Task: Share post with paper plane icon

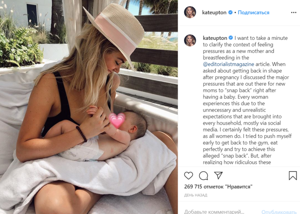Action: (x=218, y=175)
